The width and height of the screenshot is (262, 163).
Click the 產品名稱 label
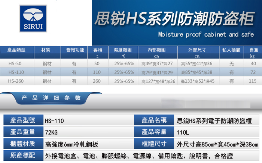point(154,120)
